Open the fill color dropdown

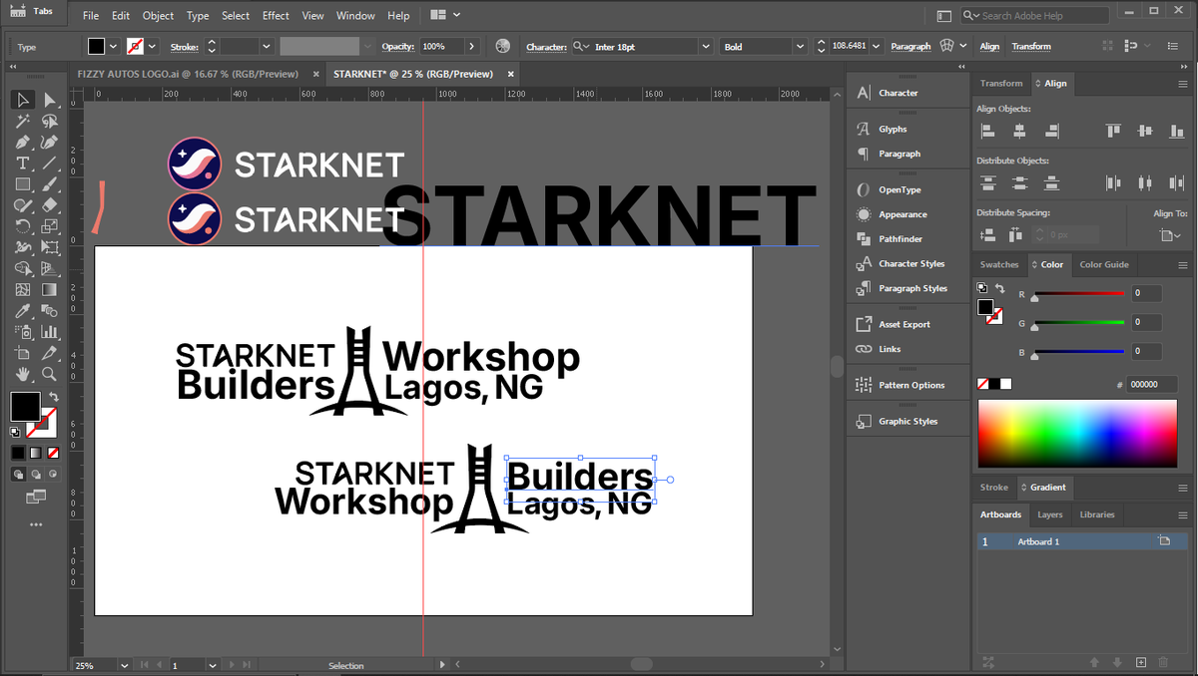[113, 46]
